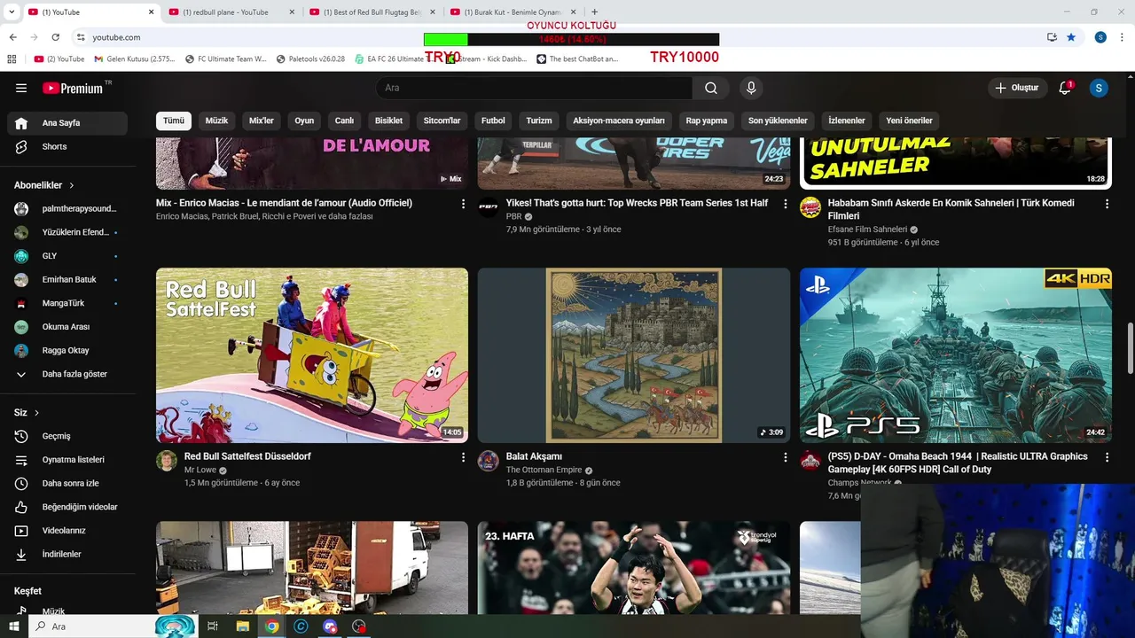This screenshot has width=1135, height=638.
Task: Select the Futbol filter chip
Action: 493,121
